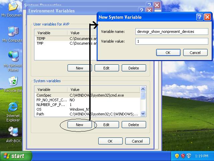Launch Internet Explorer from desktop

coord(13,112)
